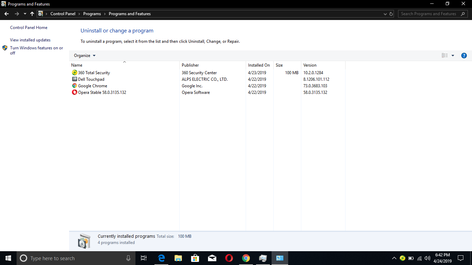This screenshot has height=265, width=472.
Task: Click the Google Chrome icon in program list
Action: coord(74,86)
